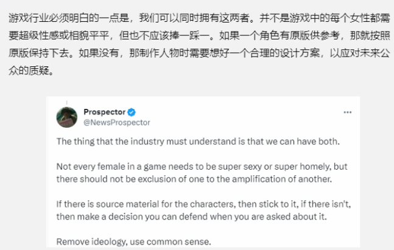Open the three-dot more options menu
Viewport: 394px width, 250px height.
click(x=348, y=112)
